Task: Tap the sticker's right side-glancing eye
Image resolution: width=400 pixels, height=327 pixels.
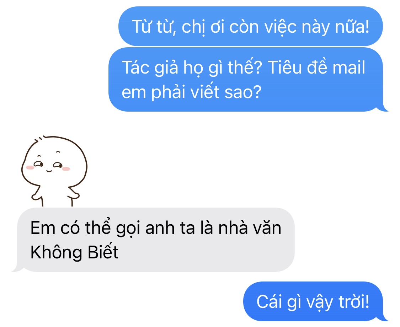Action: point(58,165)
